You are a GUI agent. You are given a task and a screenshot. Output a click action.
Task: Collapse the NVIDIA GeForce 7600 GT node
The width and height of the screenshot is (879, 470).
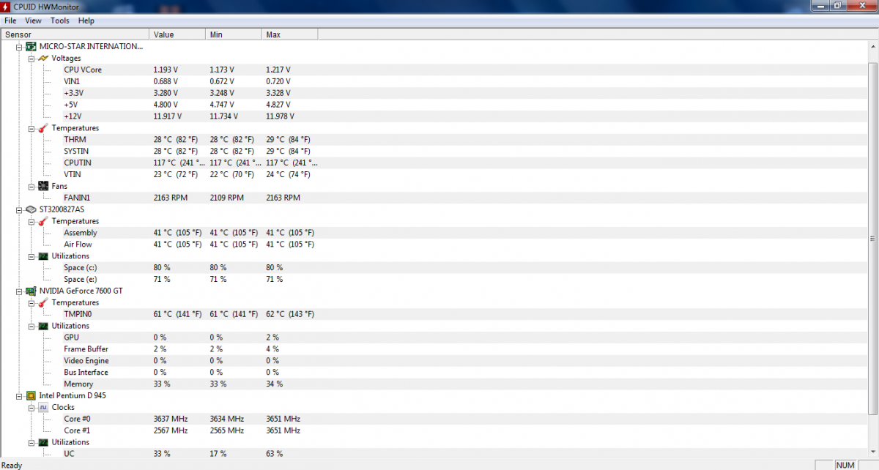[19, 291]
